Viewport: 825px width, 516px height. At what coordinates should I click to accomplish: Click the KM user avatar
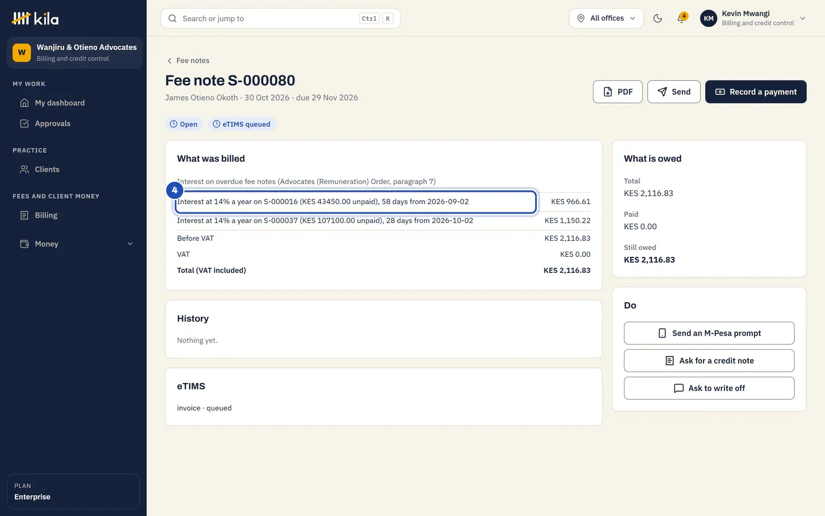point(709,18)
